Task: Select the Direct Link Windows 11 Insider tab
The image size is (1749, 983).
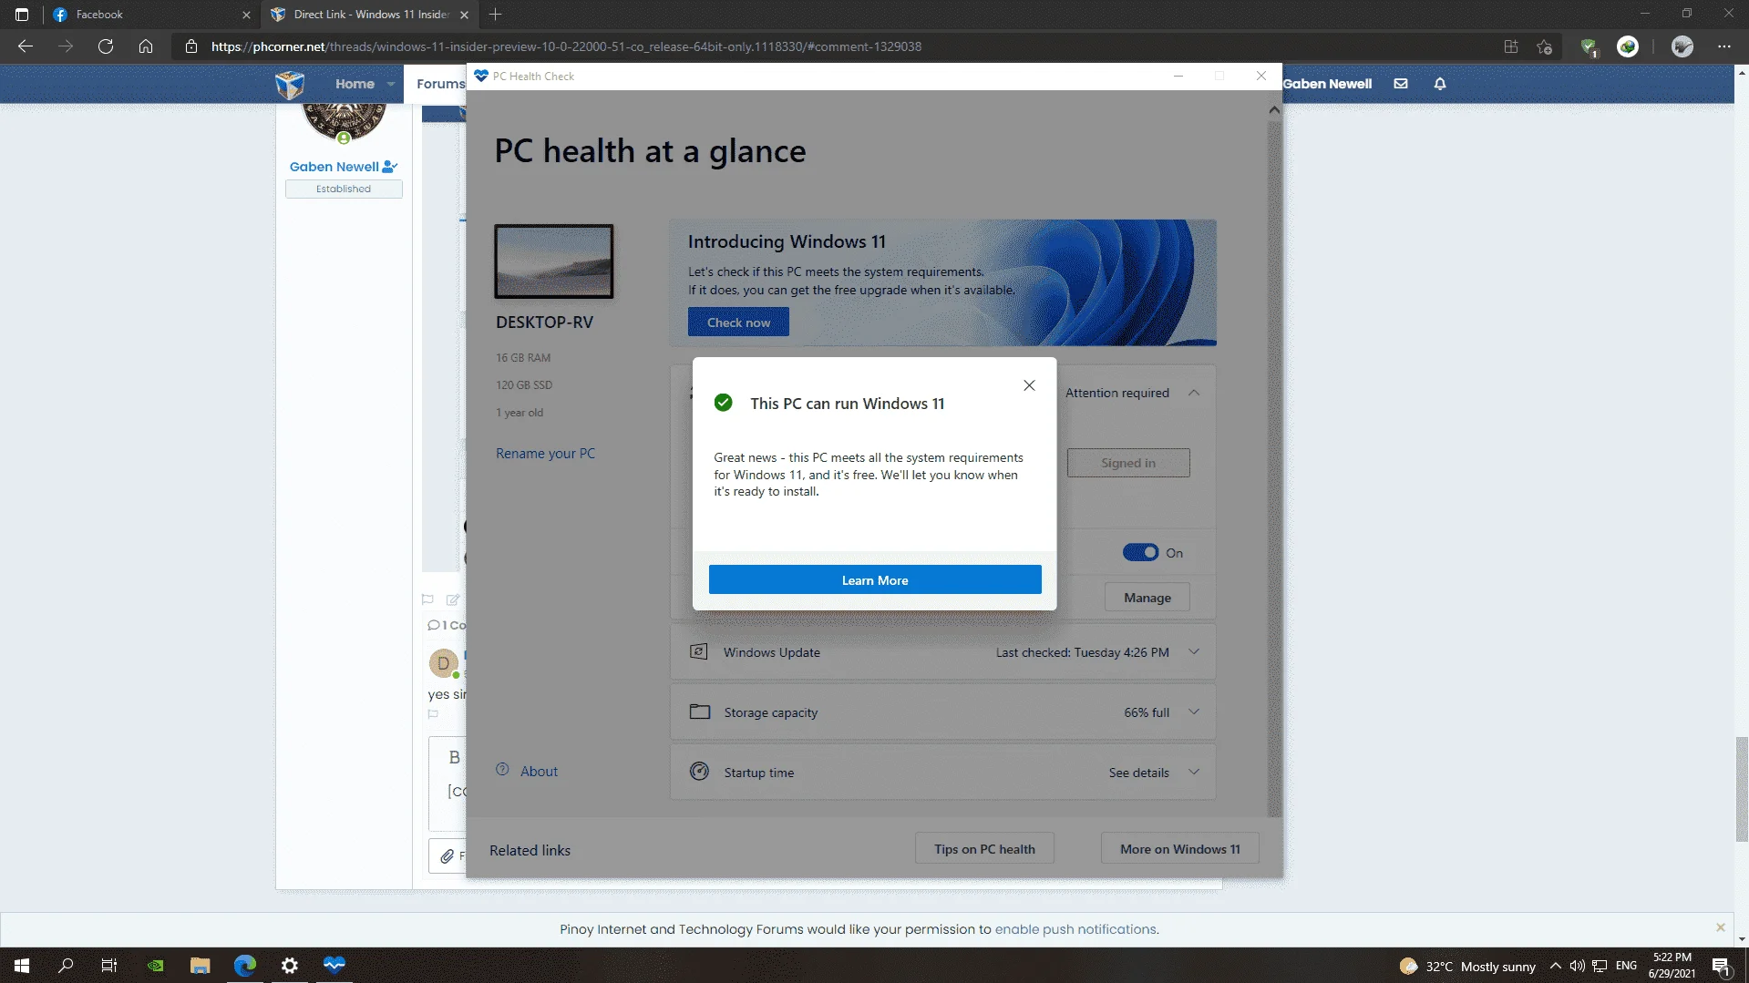Action: pos(369,15)
